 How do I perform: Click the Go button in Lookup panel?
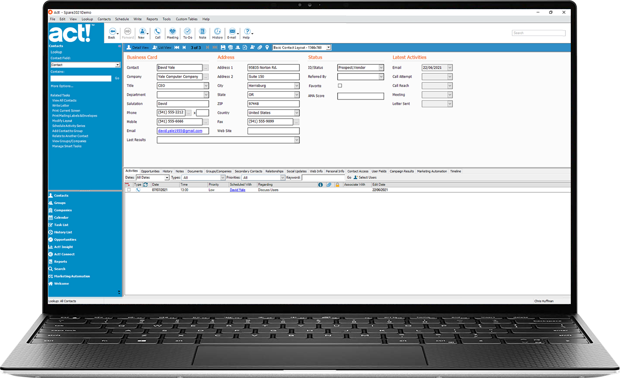pos(117,78)
